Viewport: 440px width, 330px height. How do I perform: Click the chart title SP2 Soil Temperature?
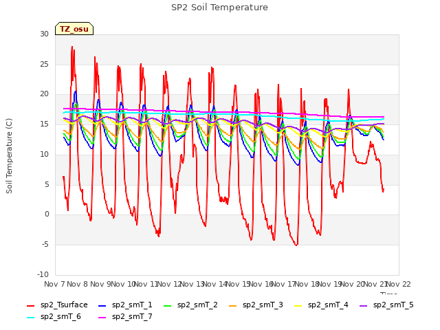pos(219,8)
